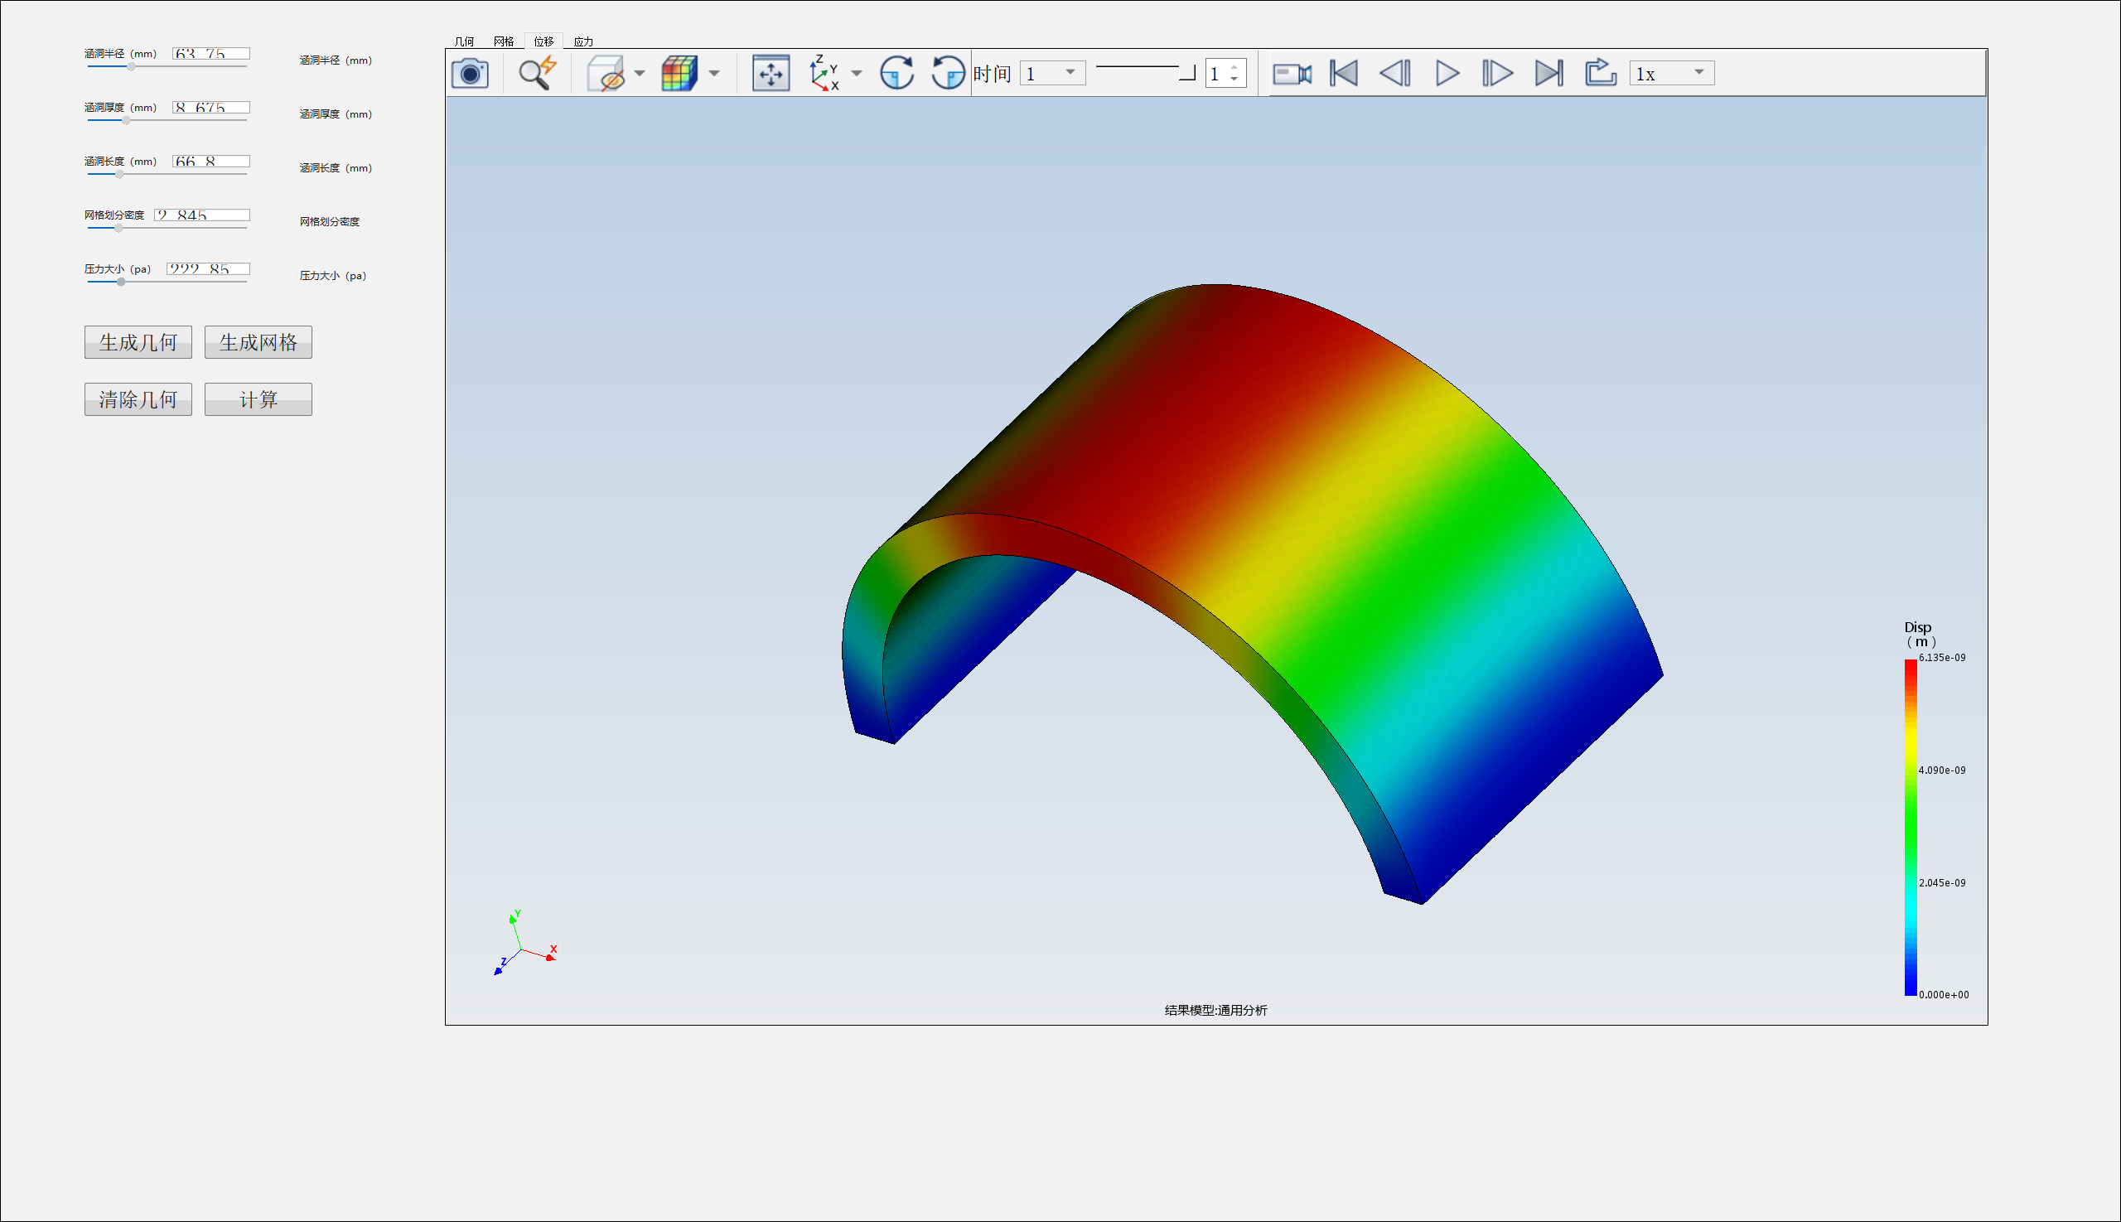The image size is (2121, 1222).
Task: Click the 2.045e-09 legend value
Action: click(x=1941, y=883)
